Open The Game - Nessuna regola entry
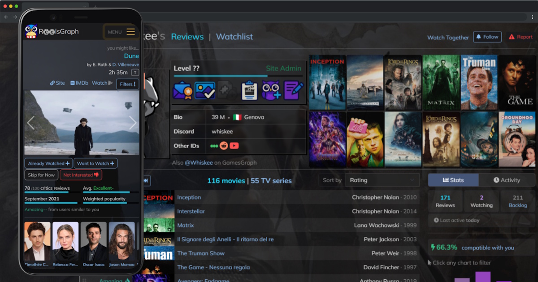Image resolution: width=538 pixels, height=282 pixels. point(213,267)
